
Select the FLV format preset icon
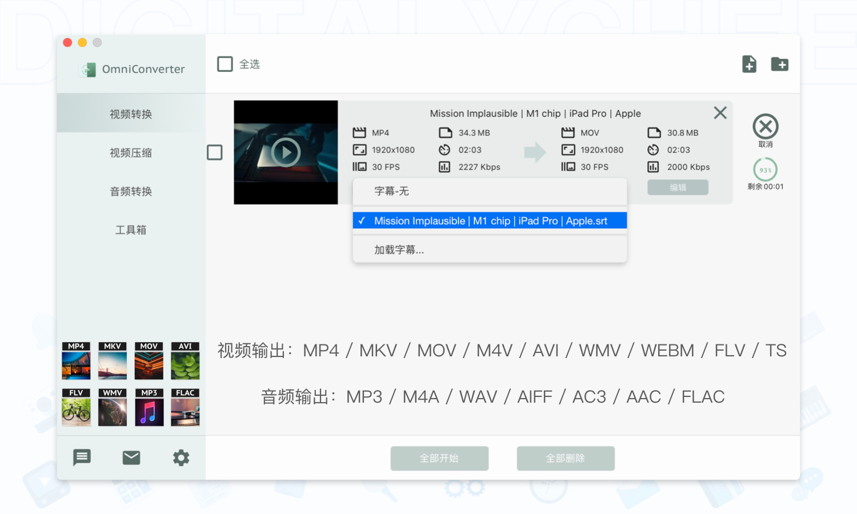[76, 407]
